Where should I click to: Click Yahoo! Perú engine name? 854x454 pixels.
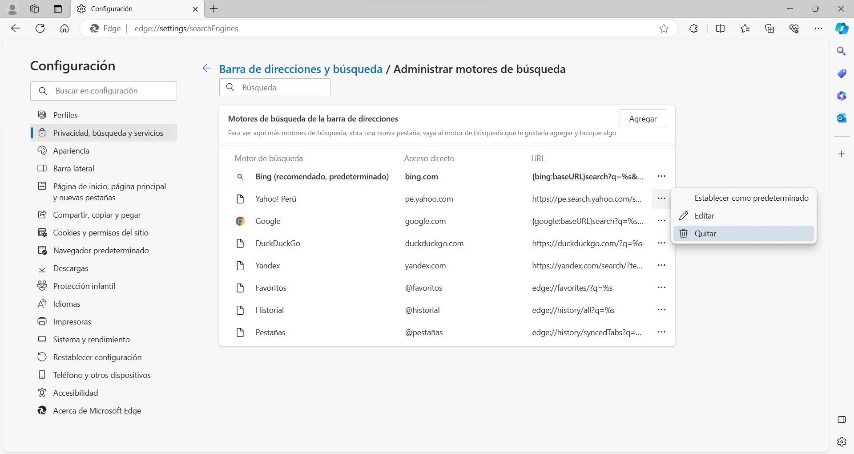(x=276, y=199)
